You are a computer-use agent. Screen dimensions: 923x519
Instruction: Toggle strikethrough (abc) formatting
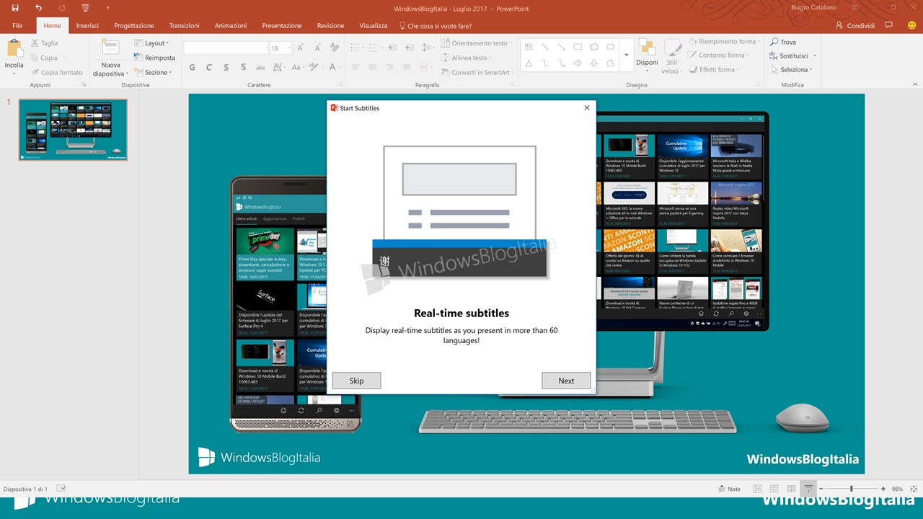coord(260,68)
